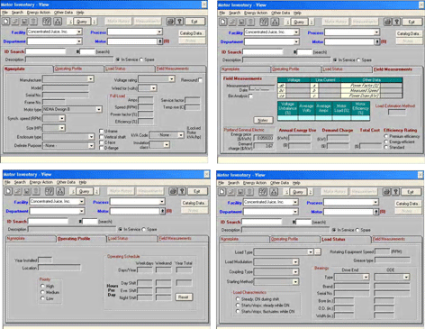Open the hierarchy chart icon in top-right window

coord(275,22)
